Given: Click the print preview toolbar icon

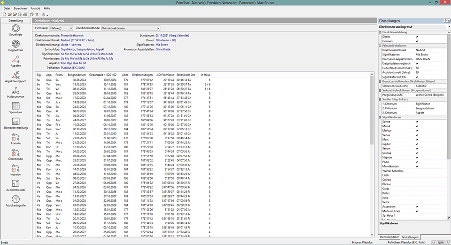Looking at the screenshot, I should [20, 15].
